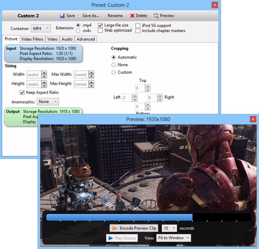Open the Video tab
This screenshot has width=259, height=249.
52,39
